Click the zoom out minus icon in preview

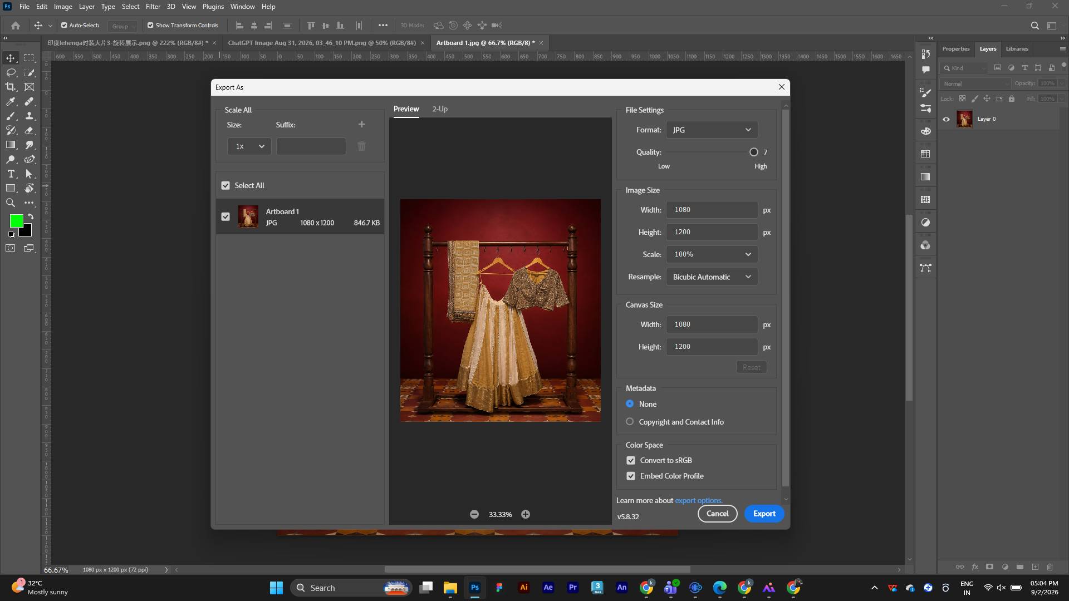[x=474, y=514]
